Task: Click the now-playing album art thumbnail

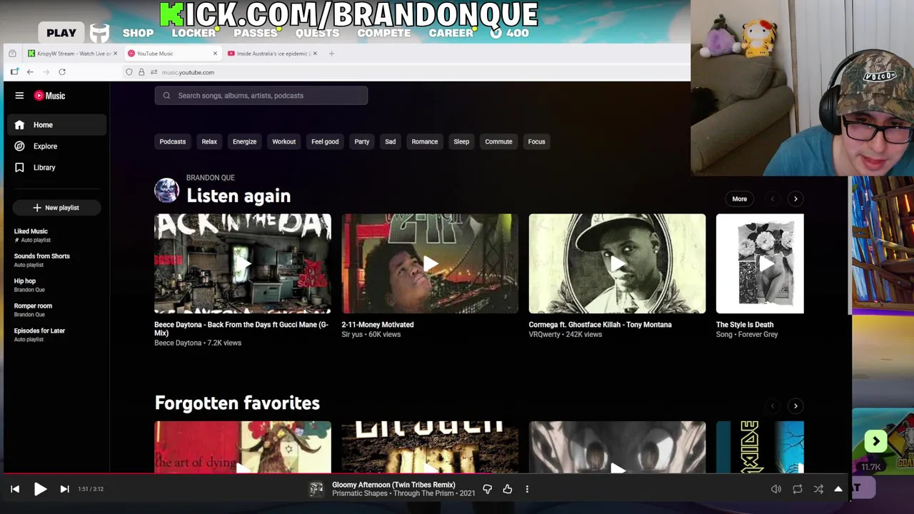Action: [x=316, y=489]
